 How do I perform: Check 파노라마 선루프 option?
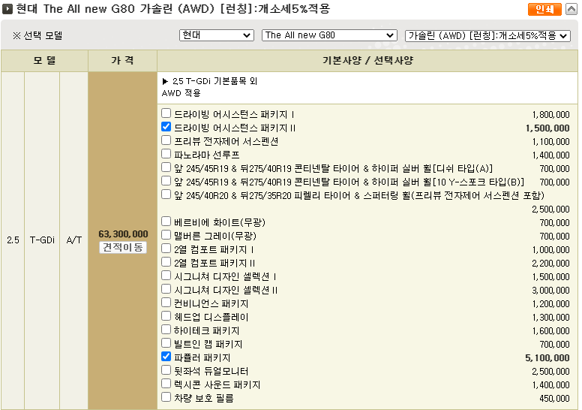pos(166,153)
